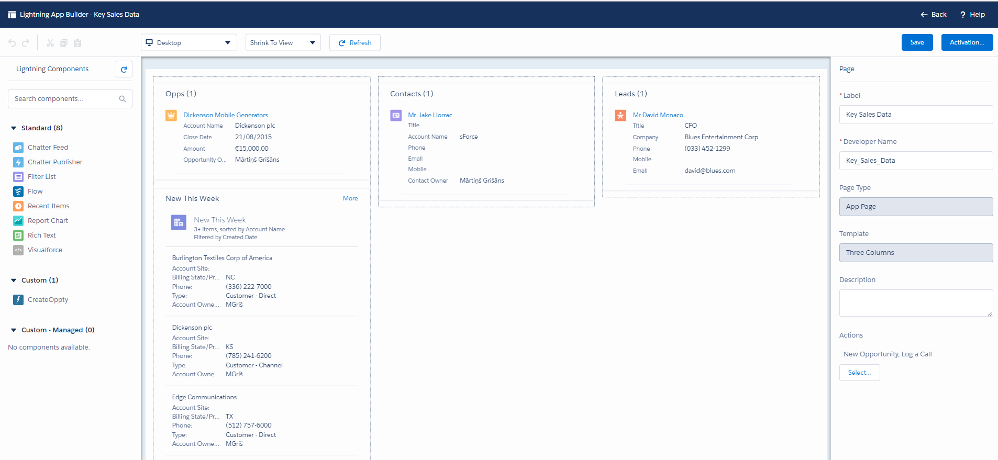The height and width of the screenshot is (460, 998).
Task: Click the undo arrow icon
Action: coord(12,43)
